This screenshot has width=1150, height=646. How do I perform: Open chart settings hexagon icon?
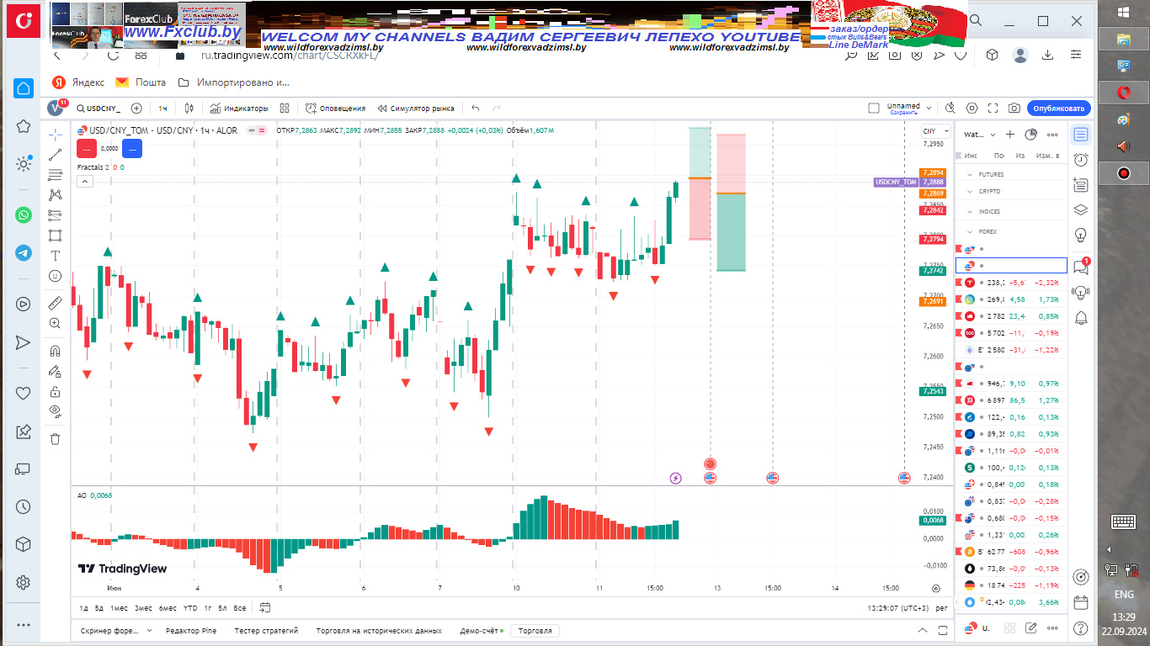972,109
